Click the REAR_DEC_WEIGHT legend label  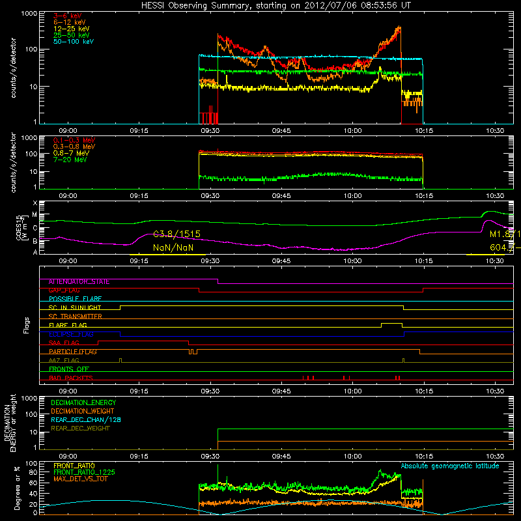coord(80,429)
